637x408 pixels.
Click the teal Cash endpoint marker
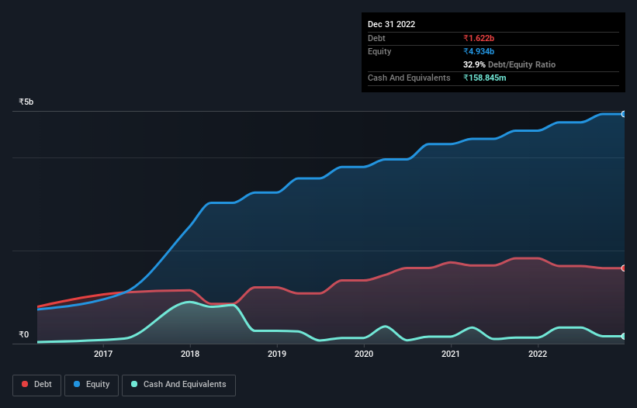click(624, 336)
